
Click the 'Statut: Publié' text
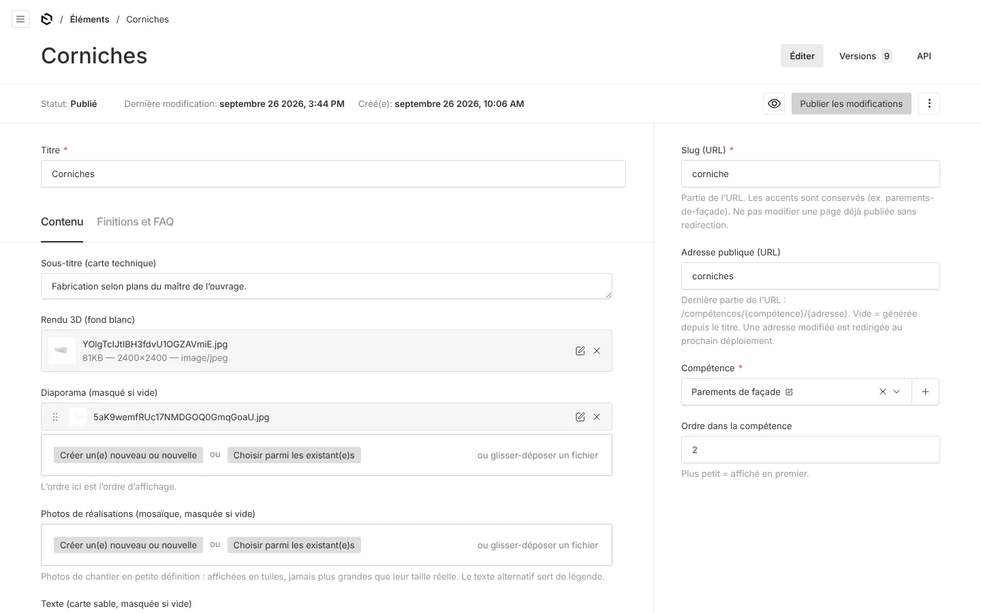(69, 104)
